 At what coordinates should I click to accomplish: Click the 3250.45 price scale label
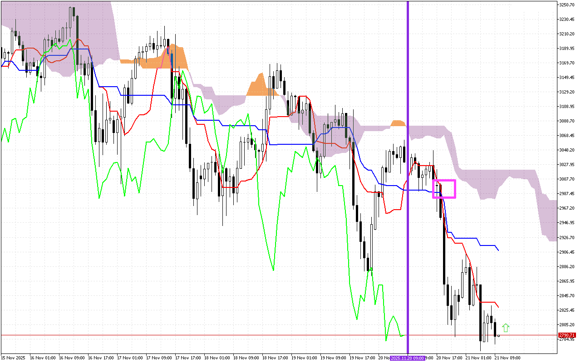click(566, 5)
